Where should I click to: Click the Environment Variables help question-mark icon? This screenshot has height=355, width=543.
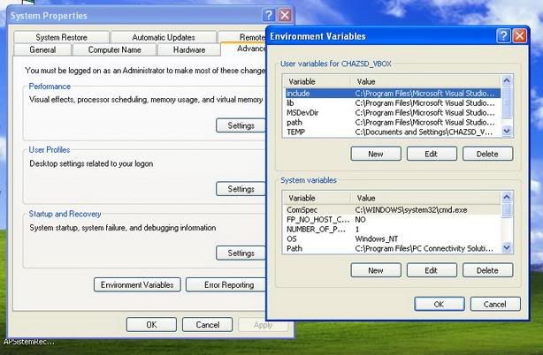tap(503, 36)
